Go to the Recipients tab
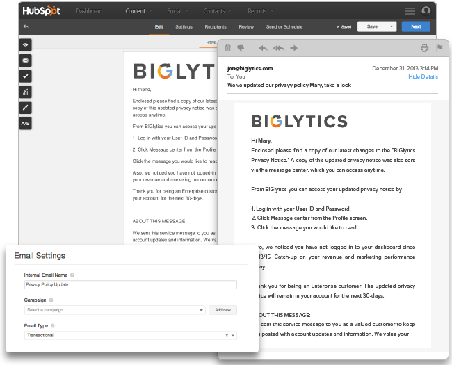The width and height of the screenshot is (452, 365). tap(215, 26)
